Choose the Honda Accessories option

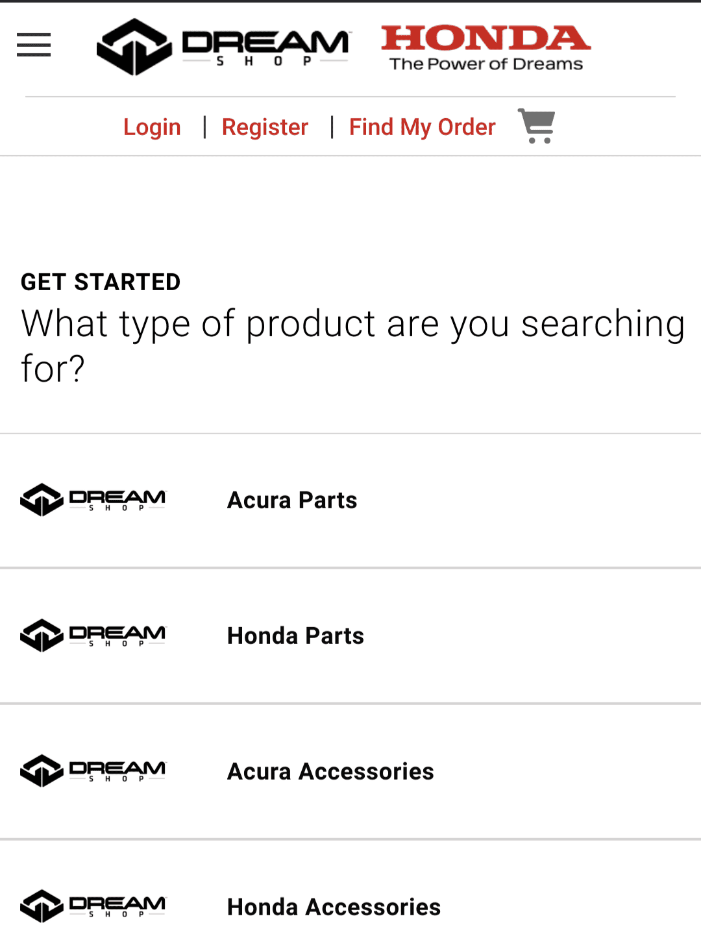tap(333, 906)
